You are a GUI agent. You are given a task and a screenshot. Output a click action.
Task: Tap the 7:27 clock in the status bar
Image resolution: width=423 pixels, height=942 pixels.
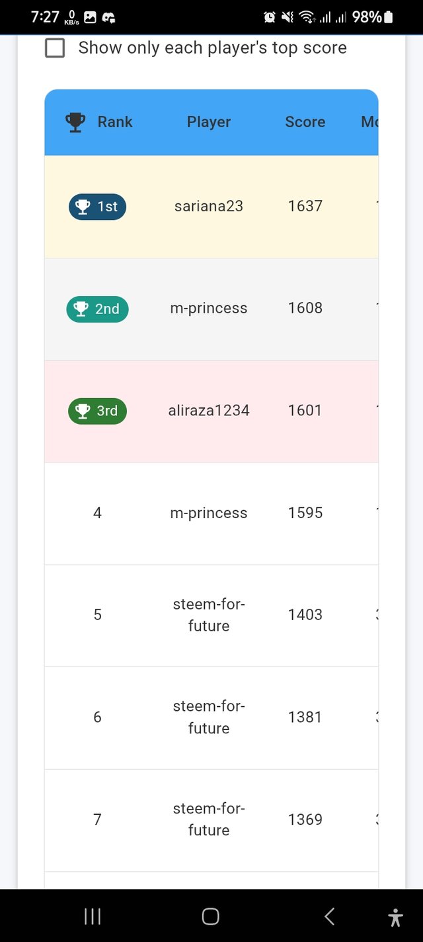pyautogui.click(x=45, y=17)
